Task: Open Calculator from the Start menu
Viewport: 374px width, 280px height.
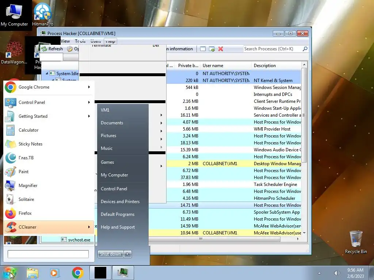Action: point(48,130)
